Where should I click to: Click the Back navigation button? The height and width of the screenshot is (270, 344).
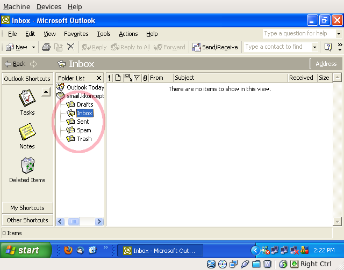(x=15, y=64)
